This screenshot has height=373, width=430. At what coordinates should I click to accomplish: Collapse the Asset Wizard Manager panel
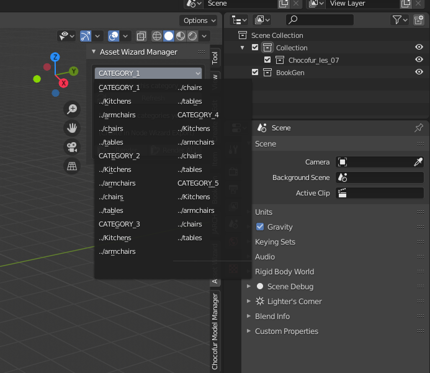point(94,52)
